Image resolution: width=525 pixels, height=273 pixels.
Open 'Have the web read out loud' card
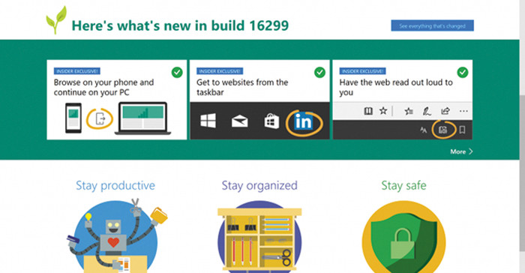click(403, 100)
